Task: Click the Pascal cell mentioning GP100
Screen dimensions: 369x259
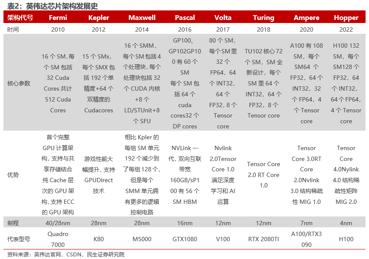Action: [x=185, y=83]
